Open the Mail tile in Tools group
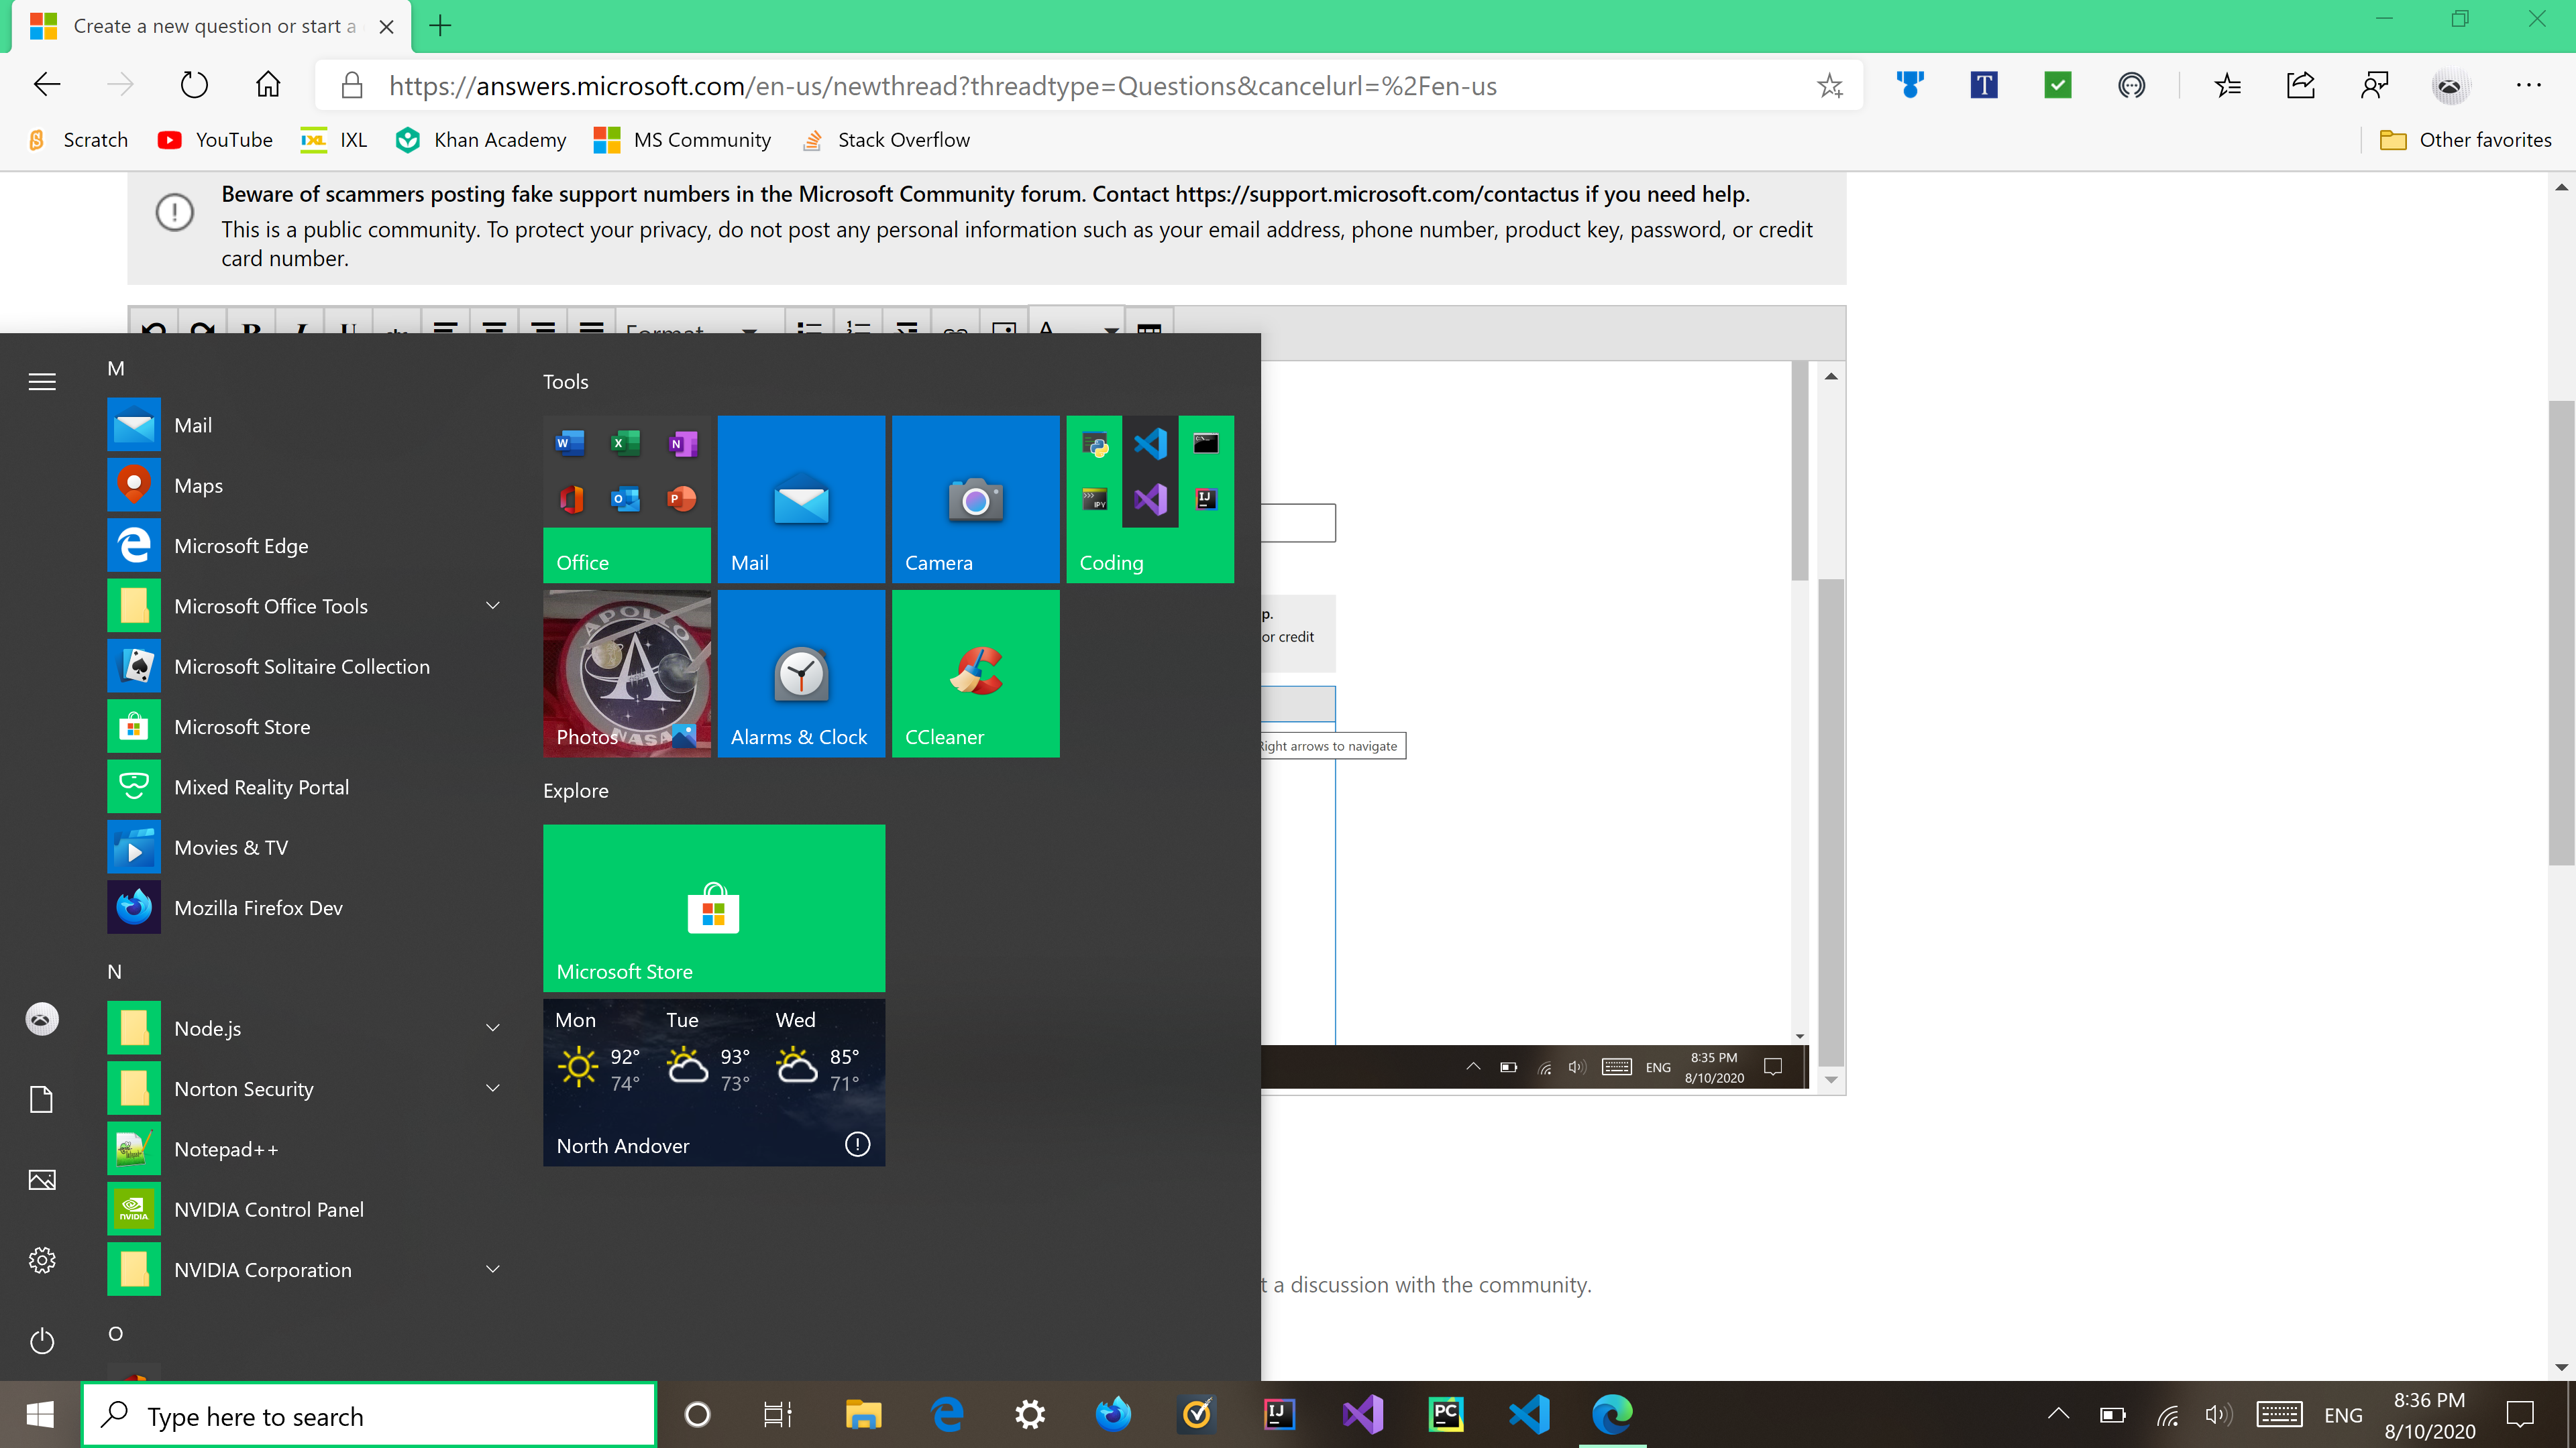This screenshot has width=2576, height=1448. tap(801, 499)
